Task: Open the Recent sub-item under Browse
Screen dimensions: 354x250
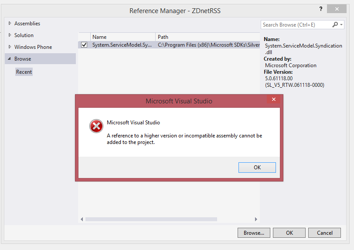Action: pos(24,72)
